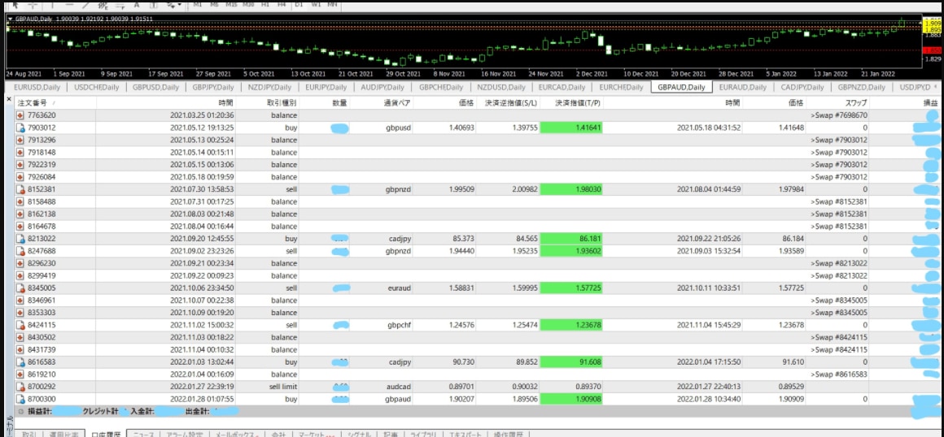Viewport: 944px width, 437px height.
Task: Select the green T/P cell 1.41641
Action: (x=572, y=128)
